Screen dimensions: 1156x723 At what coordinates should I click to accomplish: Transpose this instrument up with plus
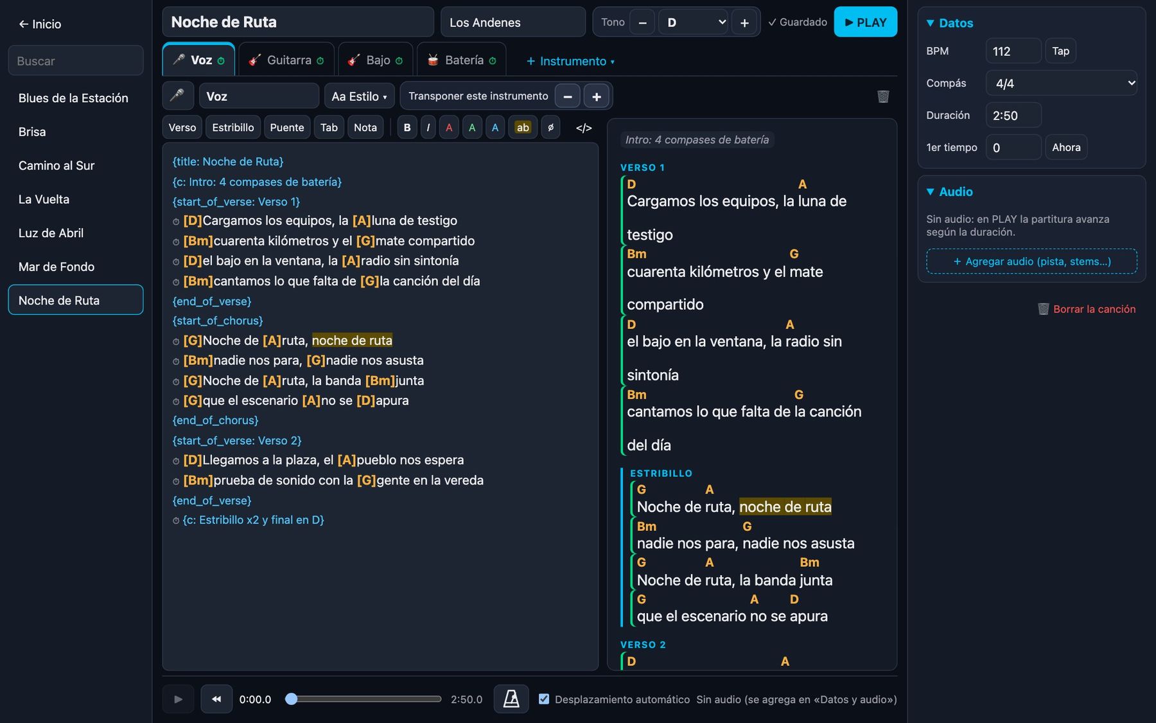pyautogui.click(x=597, y=96)
